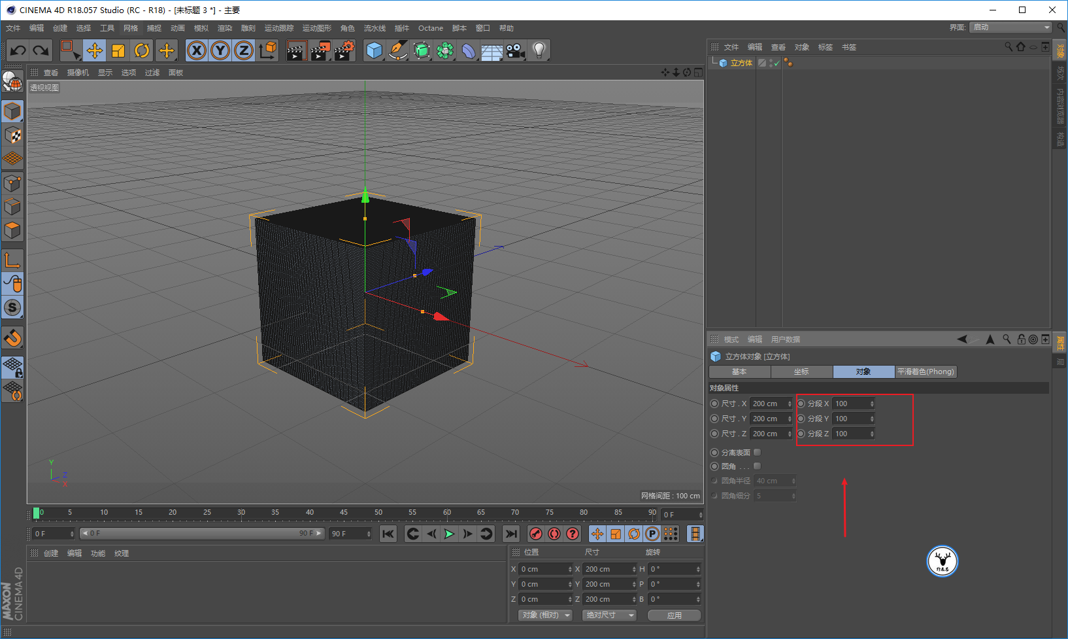
Task: Open the 平滑着色(Phong) tab
Action: [926, 371]
